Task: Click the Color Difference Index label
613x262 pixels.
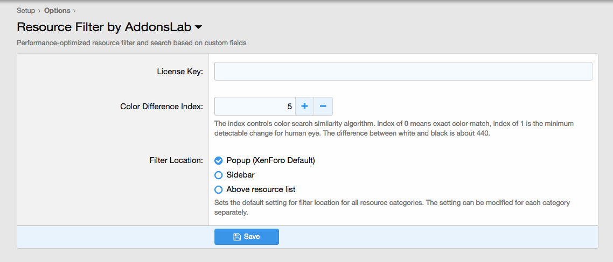Action: pos(162,107)
